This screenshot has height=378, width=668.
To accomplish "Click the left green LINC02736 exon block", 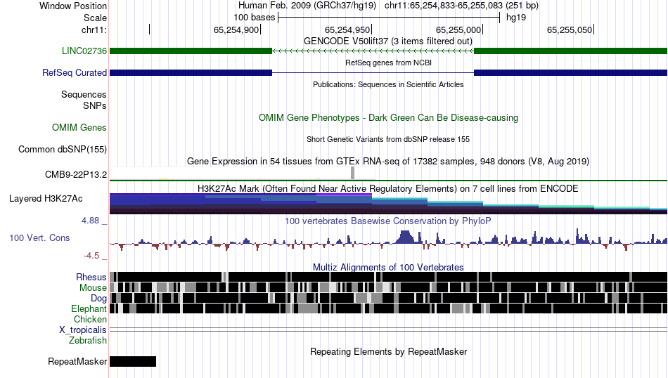I will (x=191, y=51).
